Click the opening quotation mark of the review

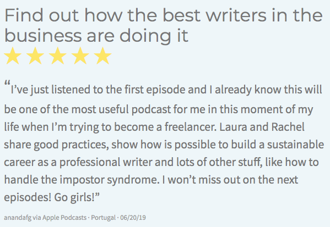(x=7, y=83)
